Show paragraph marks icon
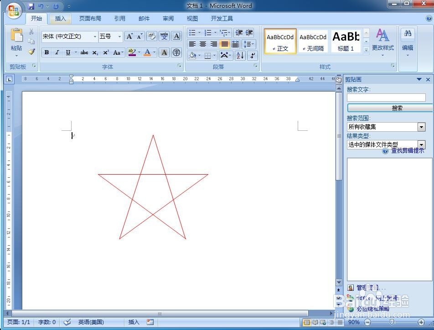This screenshot has height=330, width=434. [x=253, y=55]
